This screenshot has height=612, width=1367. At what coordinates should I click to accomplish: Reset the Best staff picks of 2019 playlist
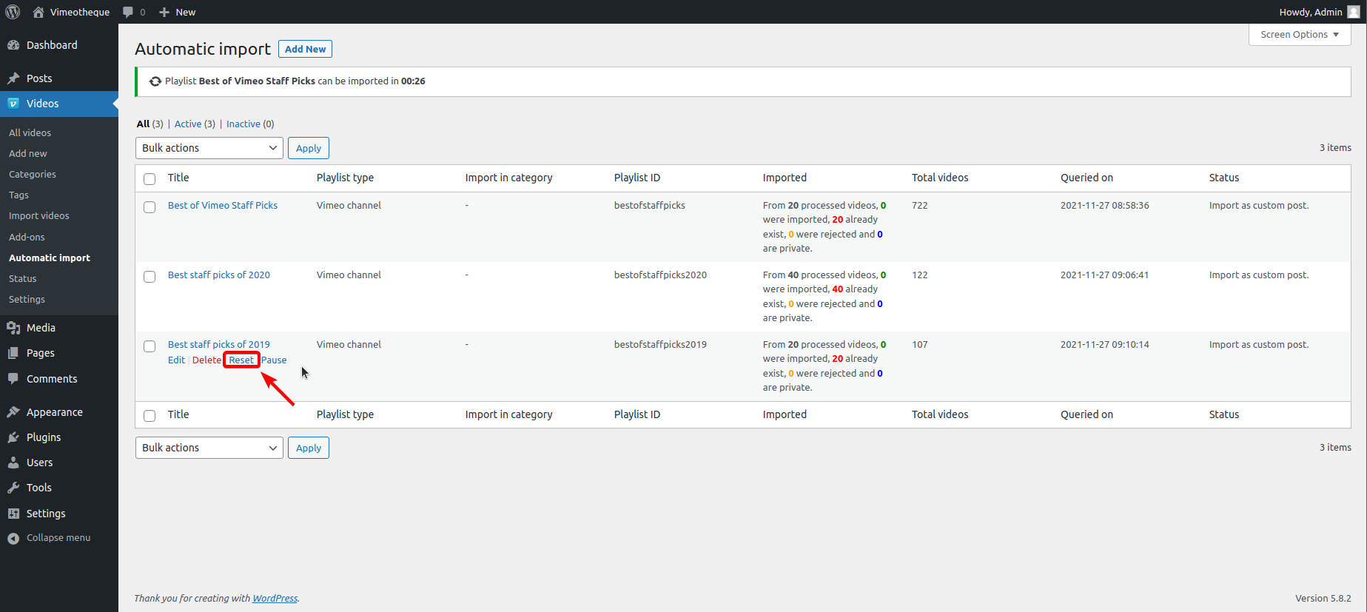click(x=241, y=360)
